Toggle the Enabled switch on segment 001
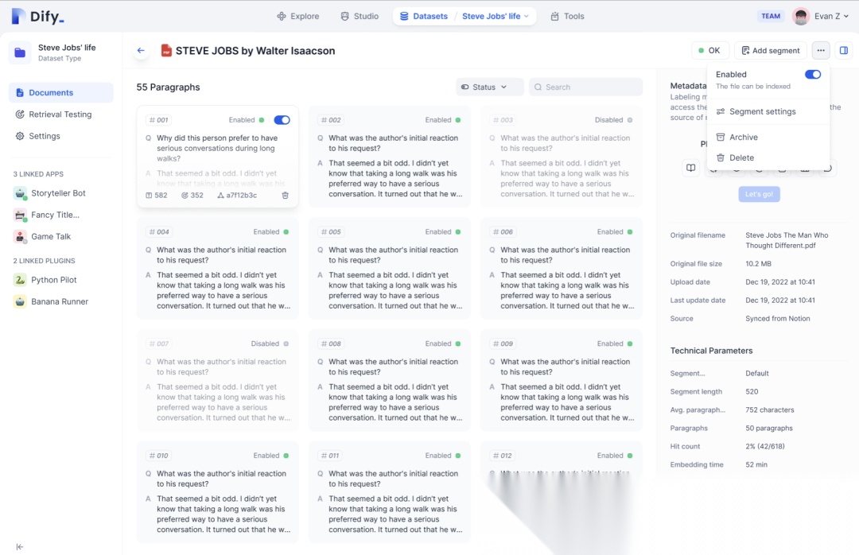Viewport: 859px width, 555px height. tap(282, 120)
